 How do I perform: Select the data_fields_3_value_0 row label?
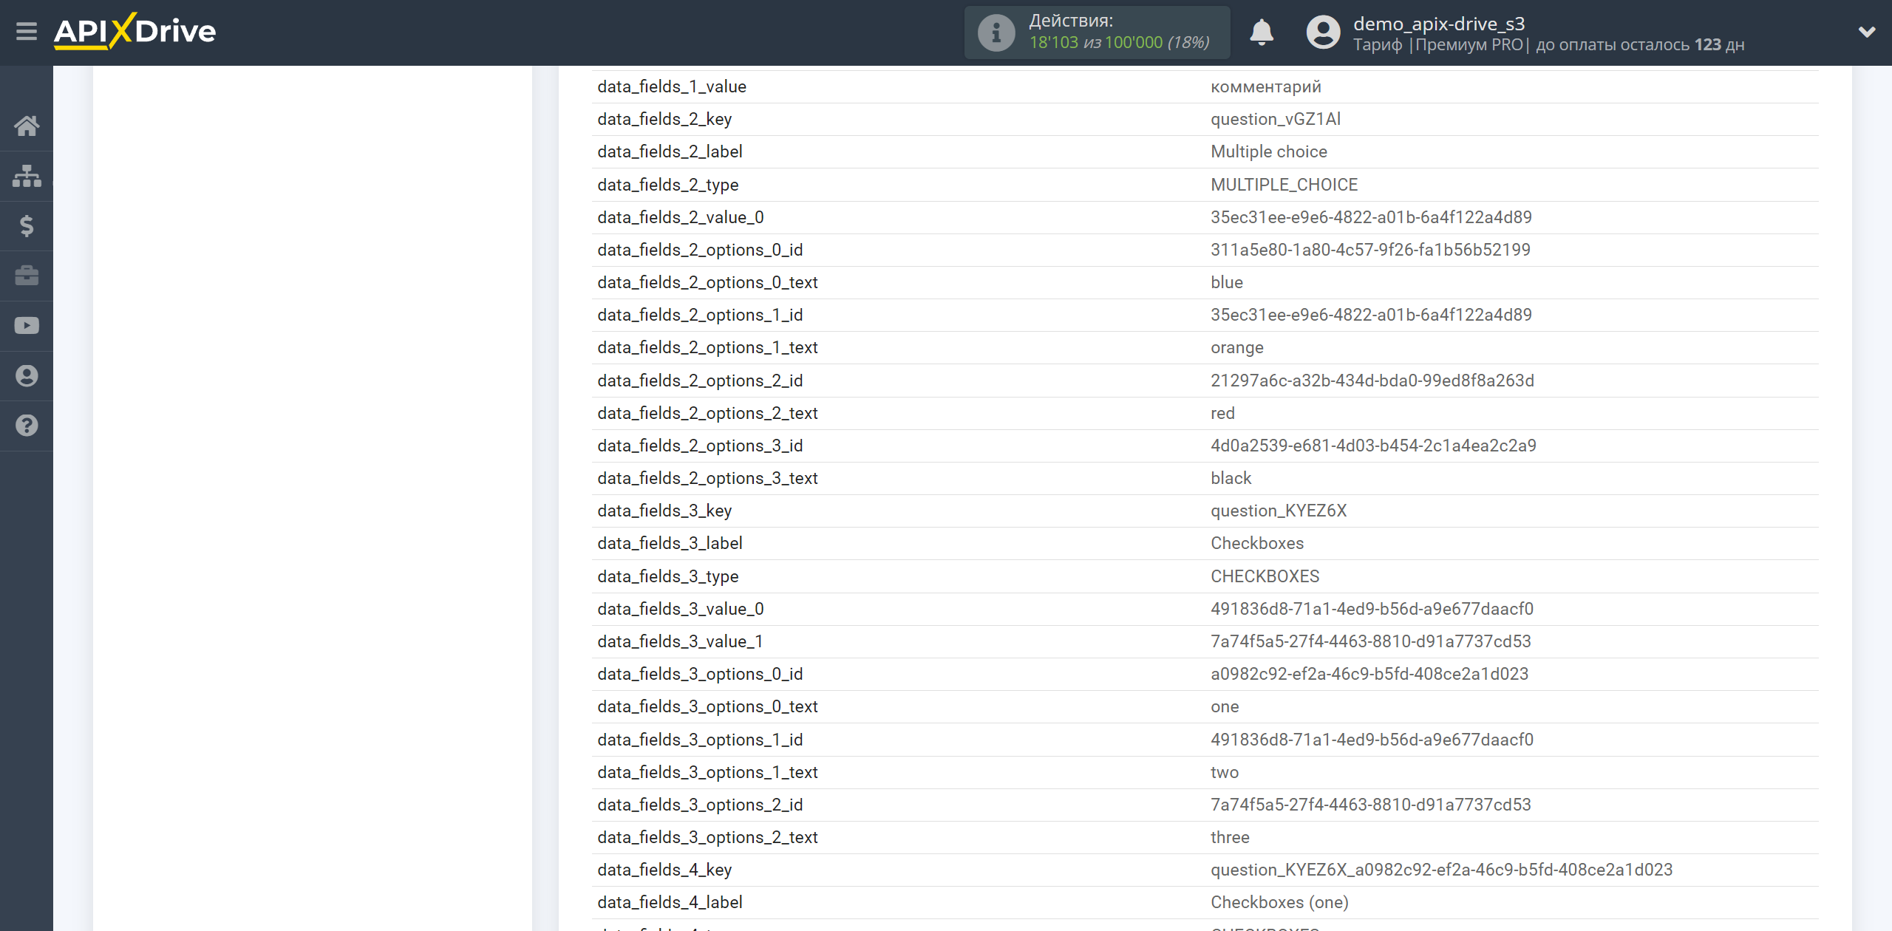681,609
